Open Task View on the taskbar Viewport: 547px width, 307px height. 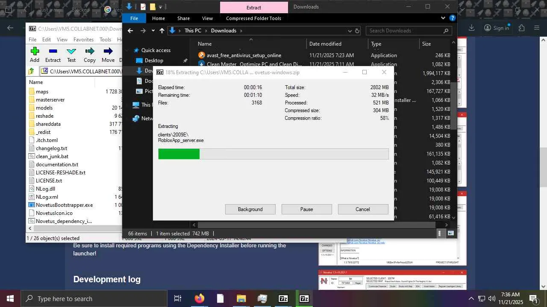coord(178,298)
